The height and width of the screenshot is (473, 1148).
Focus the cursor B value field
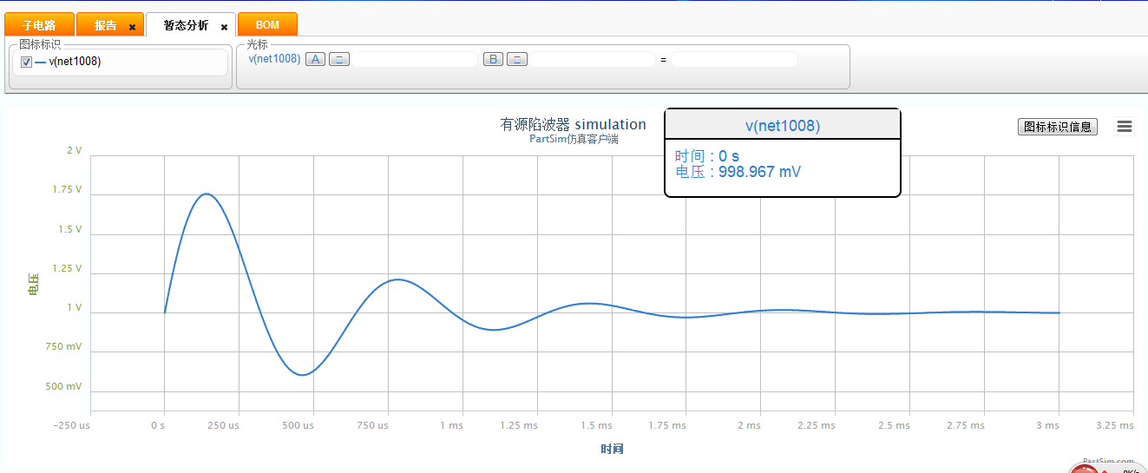click(593, 59)
